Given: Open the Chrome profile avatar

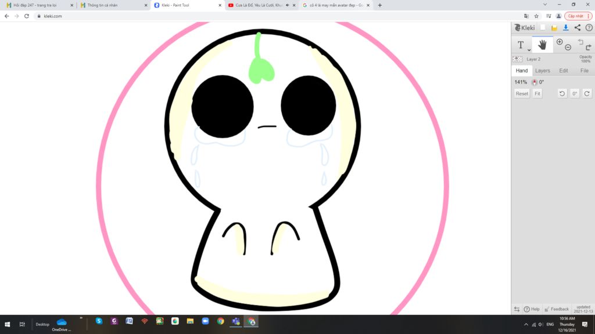Looking at the screenshot, I should point(558,16).
